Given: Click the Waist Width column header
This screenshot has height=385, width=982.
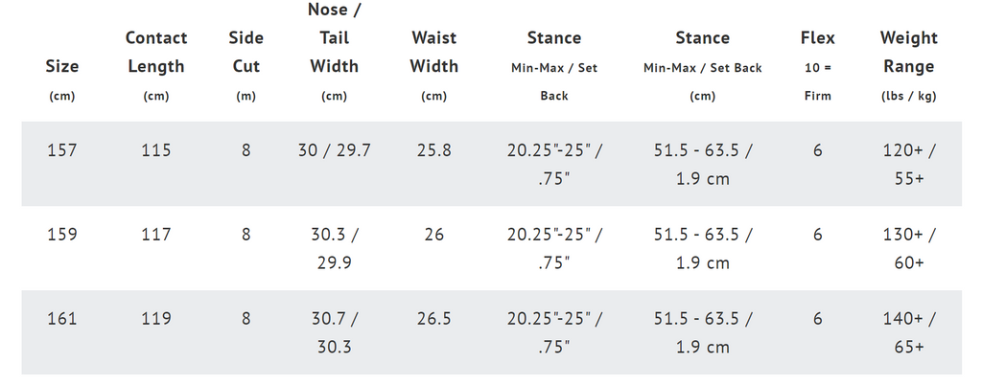Looking at the screenshot, I should pyautogui.click(x=434, y=66).
